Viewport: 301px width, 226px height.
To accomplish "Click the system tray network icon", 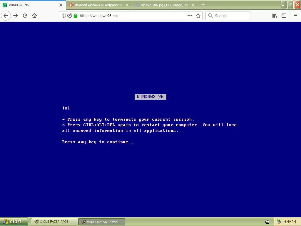I will coord(279,222).
